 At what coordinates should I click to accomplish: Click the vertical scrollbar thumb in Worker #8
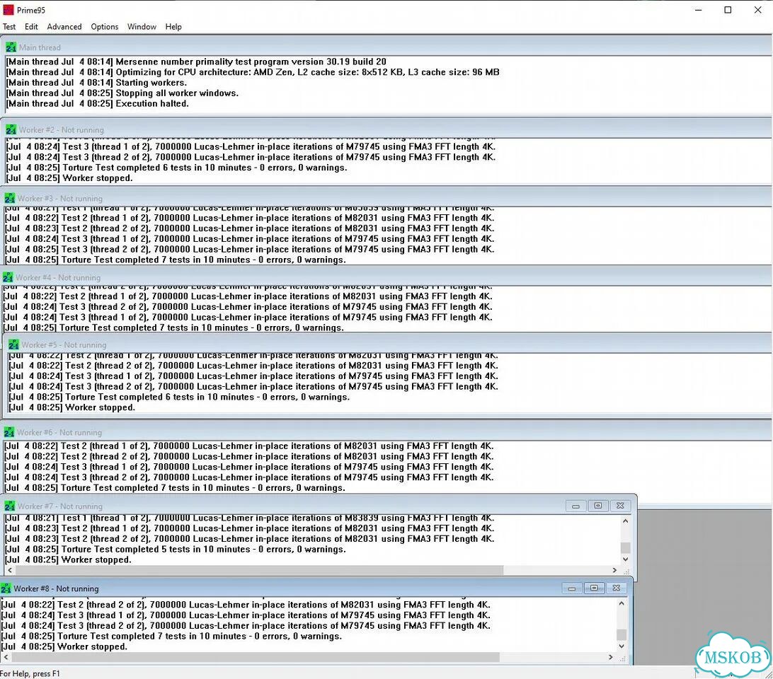(622, 634)
